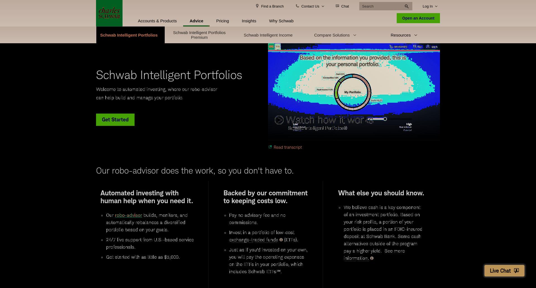The image size is (536, 288).
Task: Select Schwab Intelligent Portfolios tab
Action: [130, 35]
